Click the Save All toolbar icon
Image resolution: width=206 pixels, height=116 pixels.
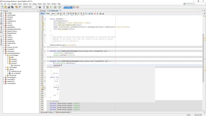12,7
